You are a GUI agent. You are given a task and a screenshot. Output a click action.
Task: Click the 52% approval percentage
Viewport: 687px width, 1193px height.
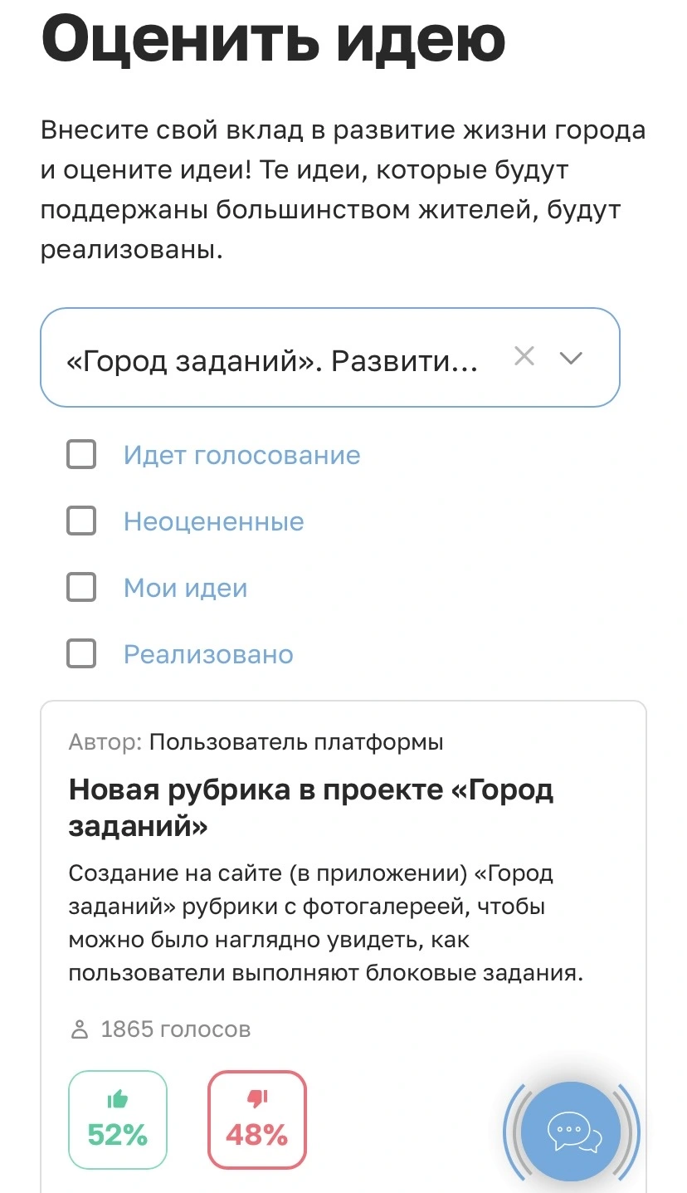click(118, 1134)
